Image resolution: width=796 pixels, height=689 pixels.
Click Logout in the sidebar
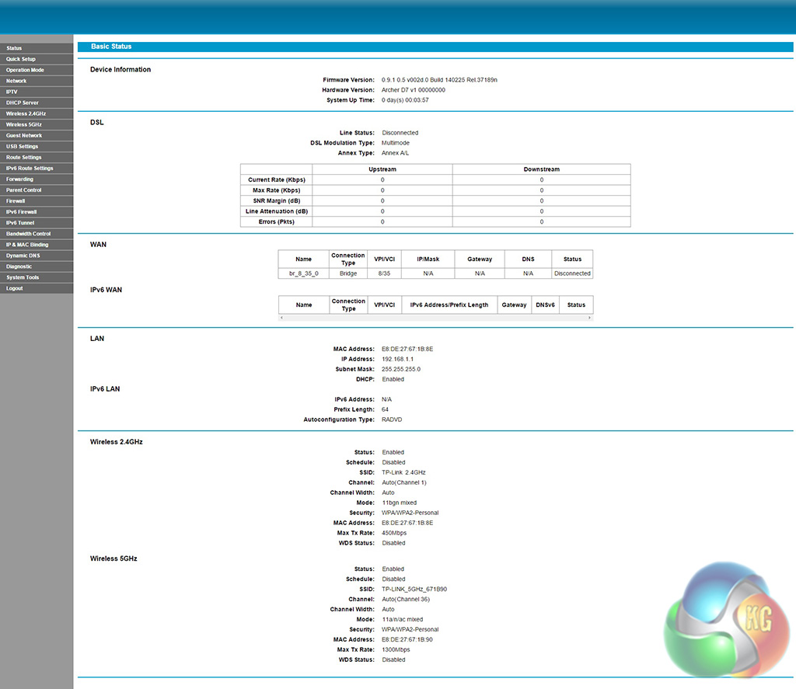[15, 288]
